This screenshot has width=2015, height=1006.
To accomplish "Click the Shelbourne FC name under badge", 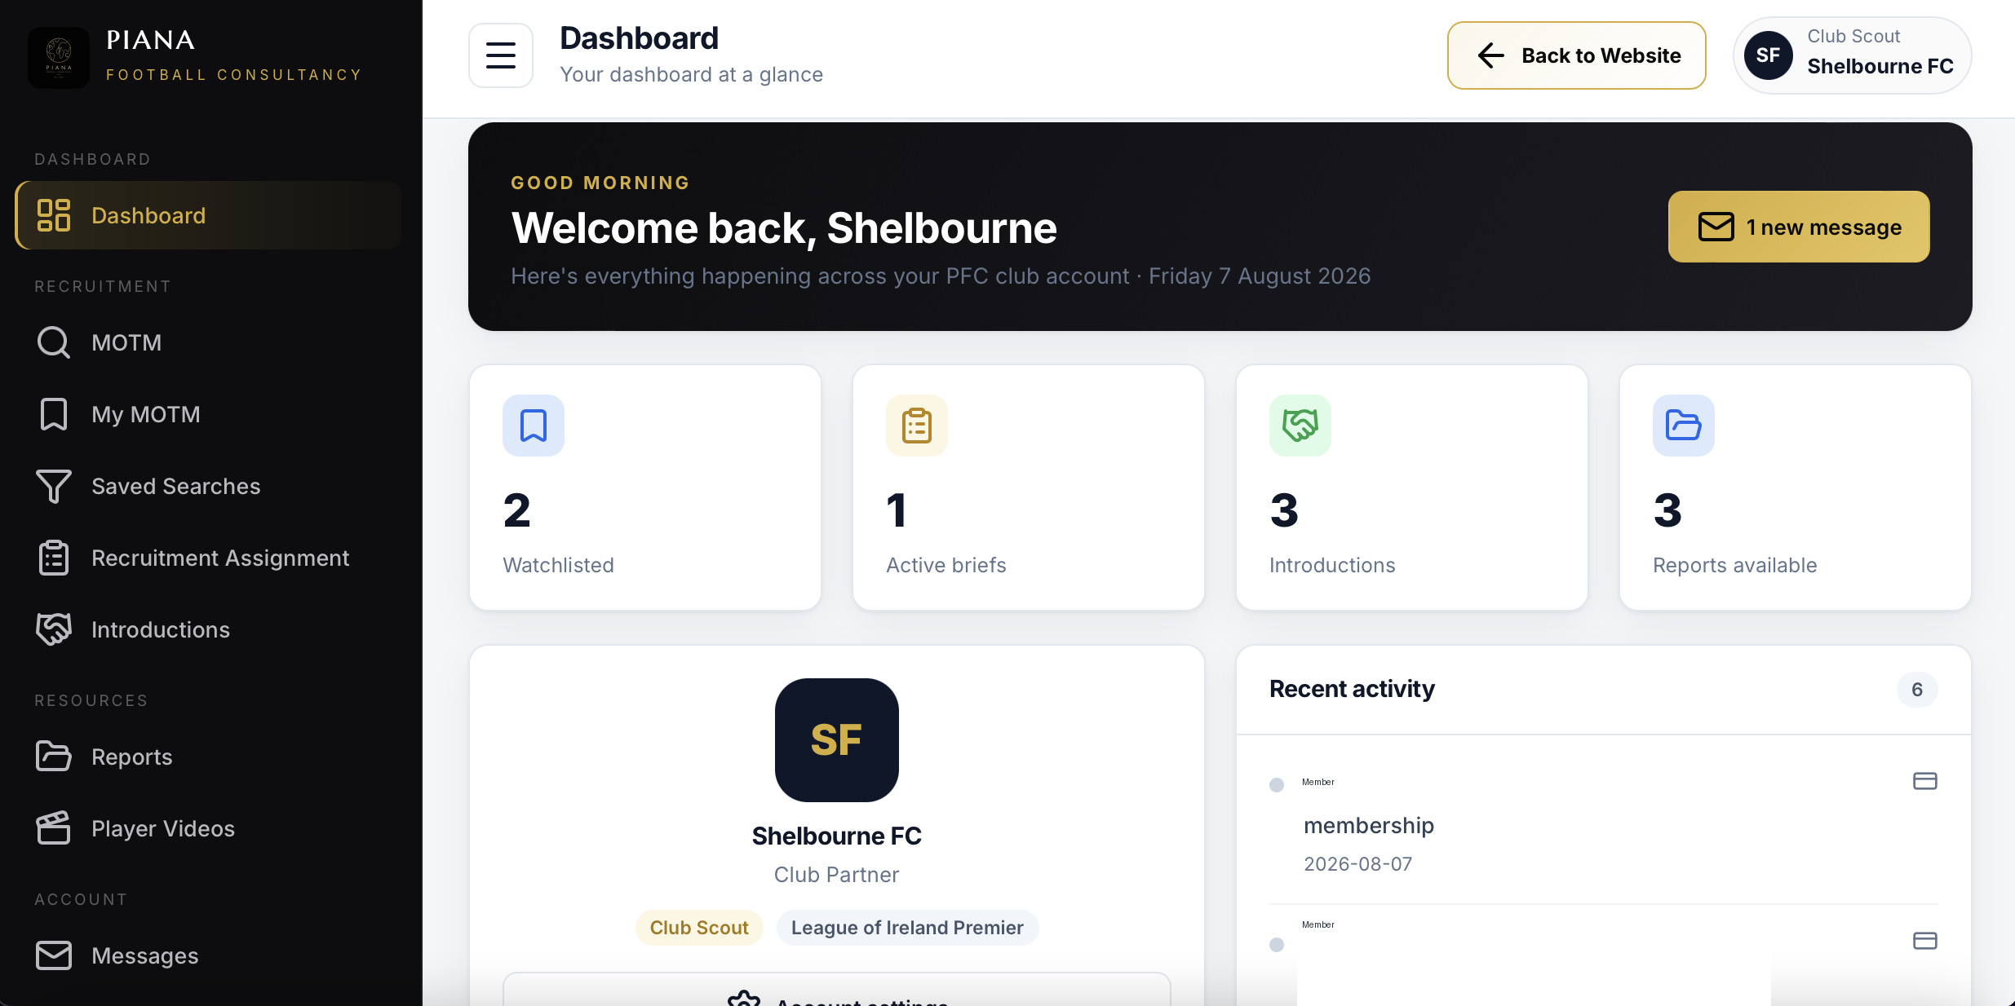I will (836, 836).
